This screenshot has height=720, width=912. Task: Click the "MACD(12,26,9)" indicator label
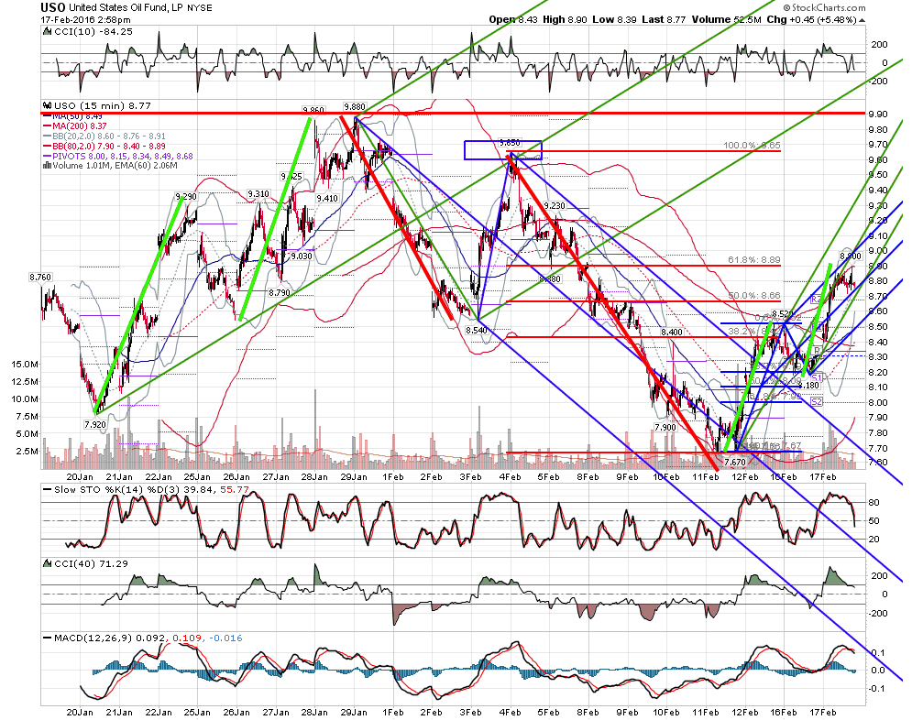point(93,638)
